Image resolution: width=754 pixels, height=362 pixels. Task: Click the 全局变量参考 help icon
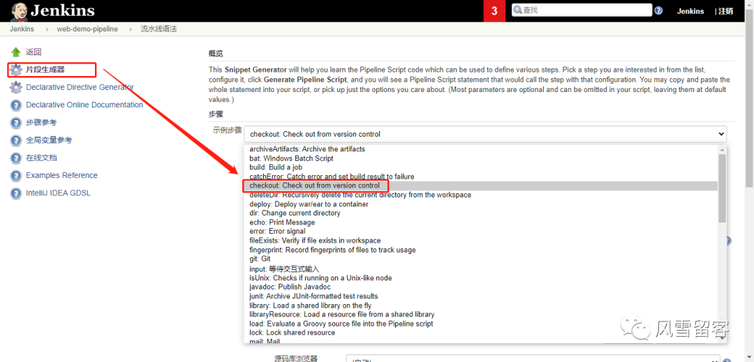16,140
